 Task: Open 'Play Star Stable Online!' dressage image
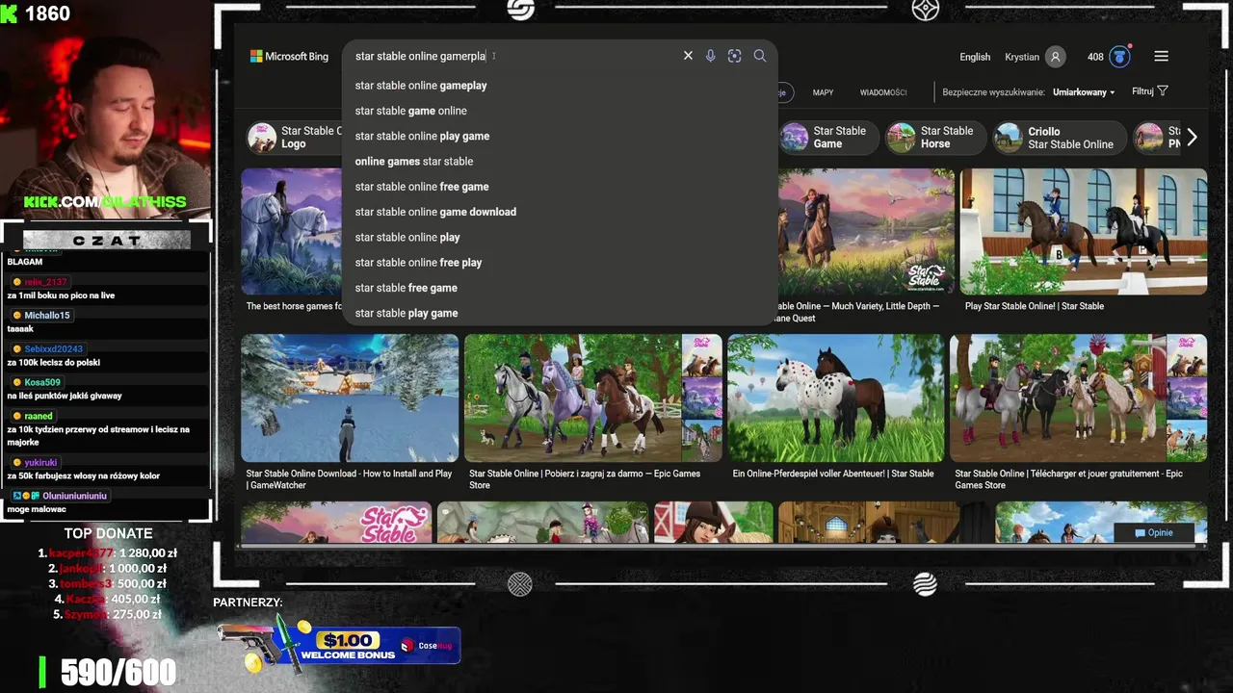[x=1083, y=232]
